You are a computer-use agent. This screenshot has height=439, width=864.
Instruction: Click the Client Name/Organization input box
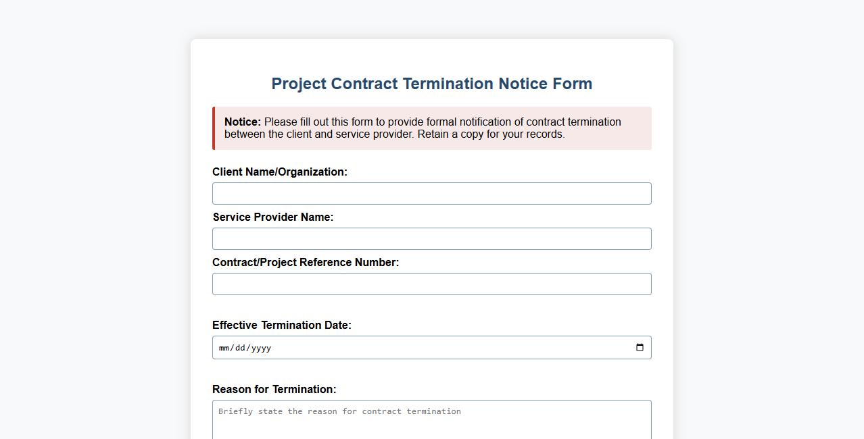pos(432,193)
